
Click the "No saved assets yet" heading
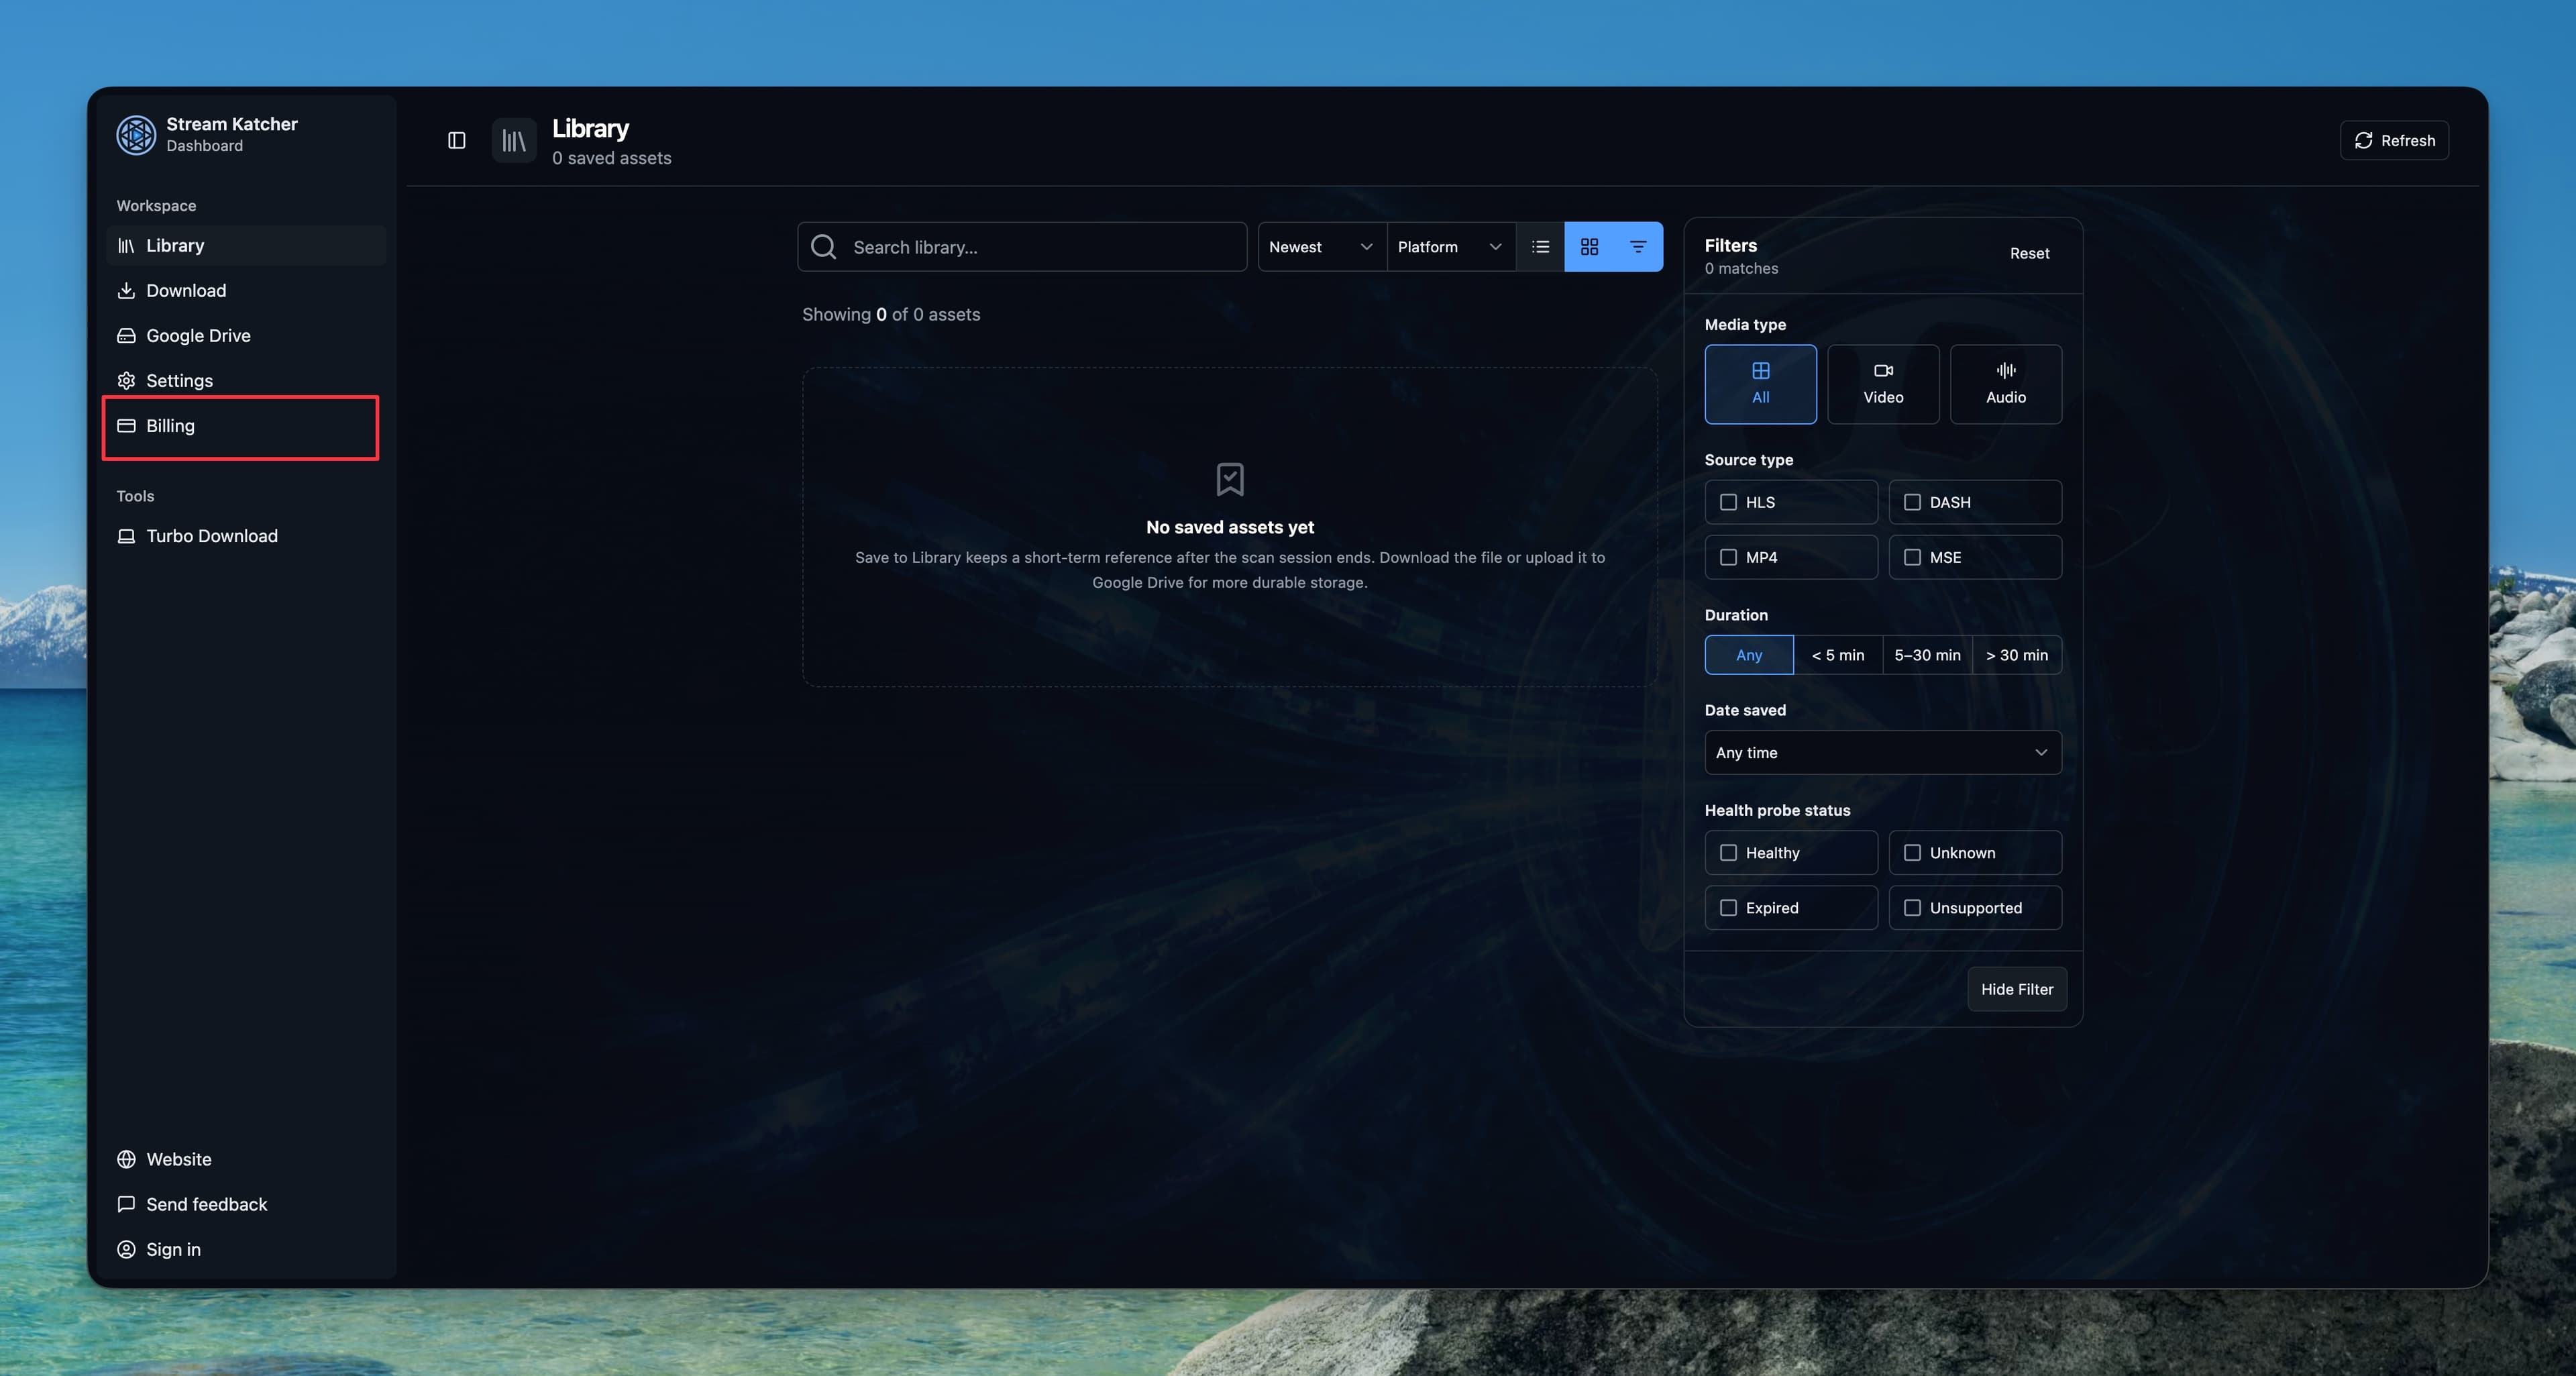click(1230, 527)
